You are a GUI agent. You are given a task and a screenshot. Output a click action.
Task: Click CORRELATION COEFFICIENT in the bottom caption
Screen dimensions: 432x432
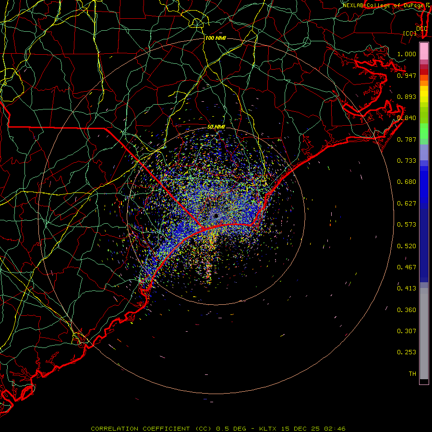point(140,429)
